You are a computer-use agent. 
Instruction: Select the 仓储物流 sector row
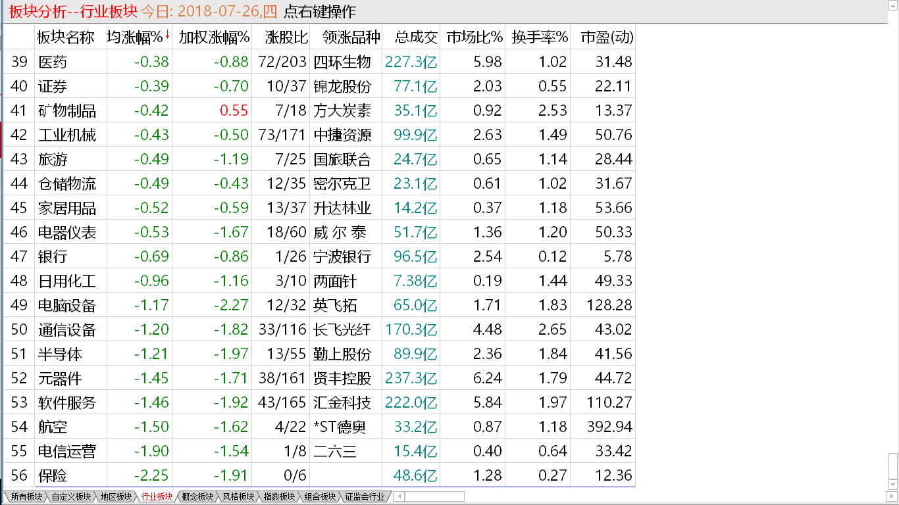coord(319,183)
